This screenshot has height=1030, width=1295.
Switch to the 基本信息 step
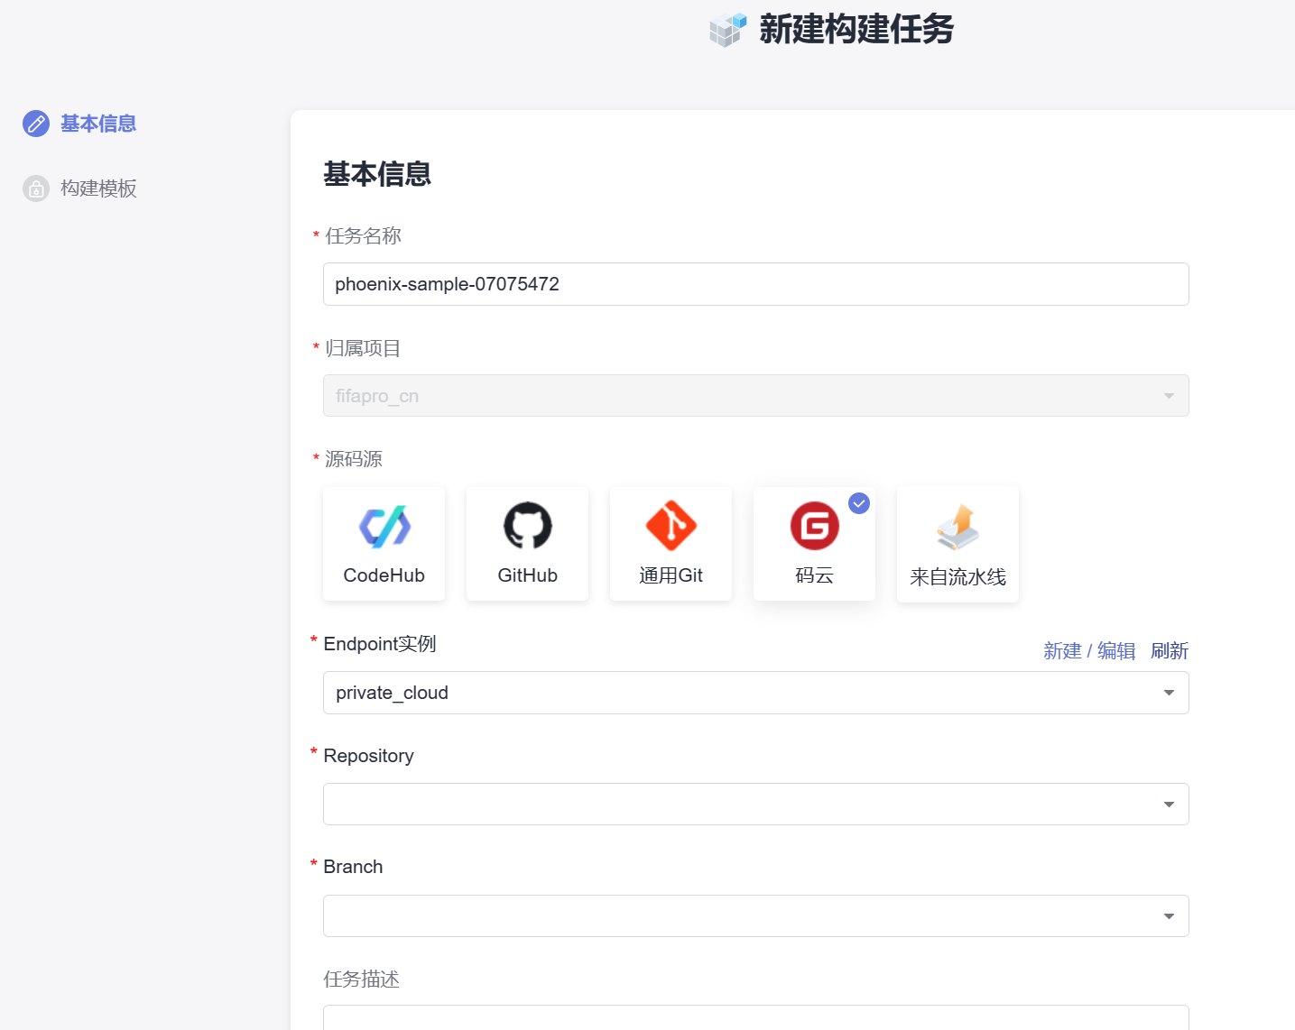coord(98,124)
